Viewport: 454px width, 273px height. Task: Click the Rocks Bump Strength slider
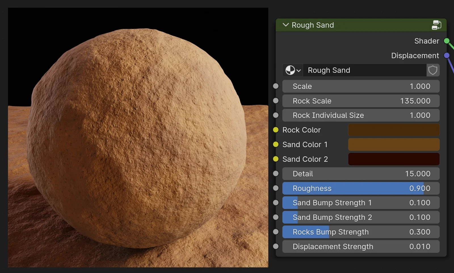[x=360, y=232]
